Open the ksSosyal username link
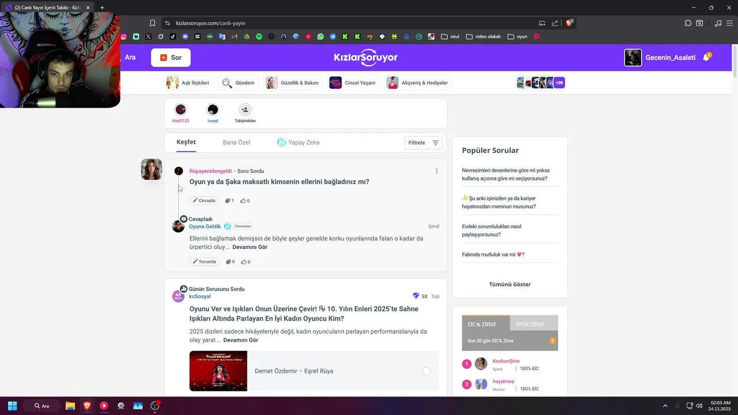 (199, 296)
